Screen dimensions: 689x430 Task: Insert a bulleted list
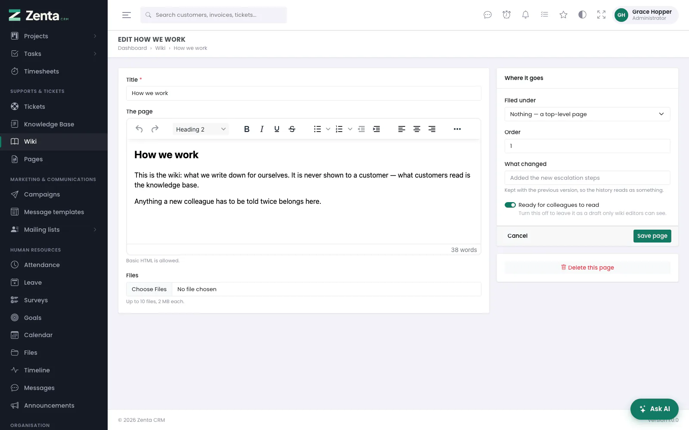(317, 129)
